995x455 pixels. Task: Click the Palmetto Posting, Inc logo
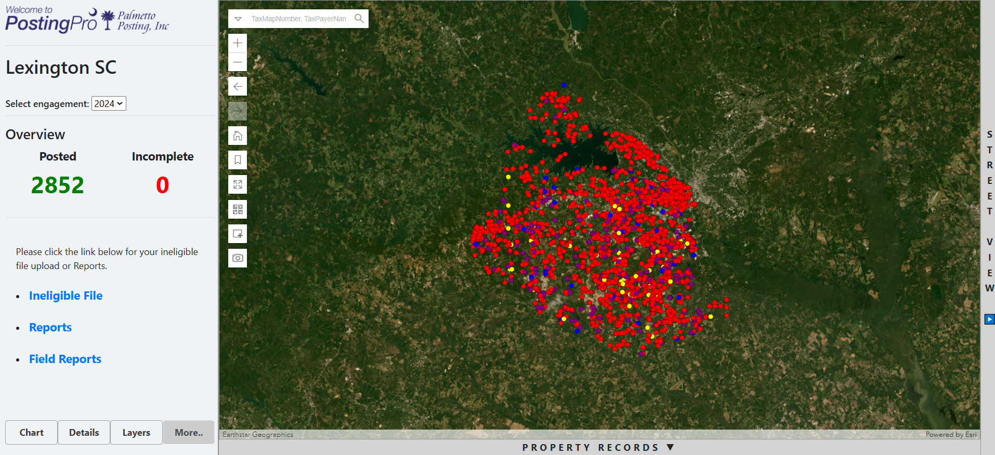[135, 21]
